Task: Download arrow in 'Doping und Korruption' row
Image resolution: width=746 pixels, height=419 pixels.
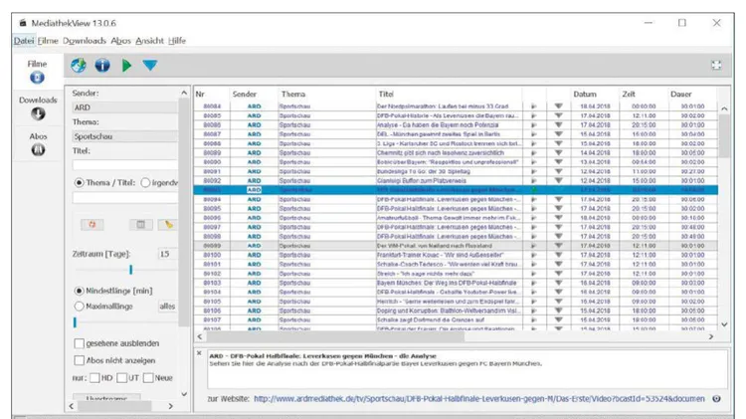Action: point(559,311)
